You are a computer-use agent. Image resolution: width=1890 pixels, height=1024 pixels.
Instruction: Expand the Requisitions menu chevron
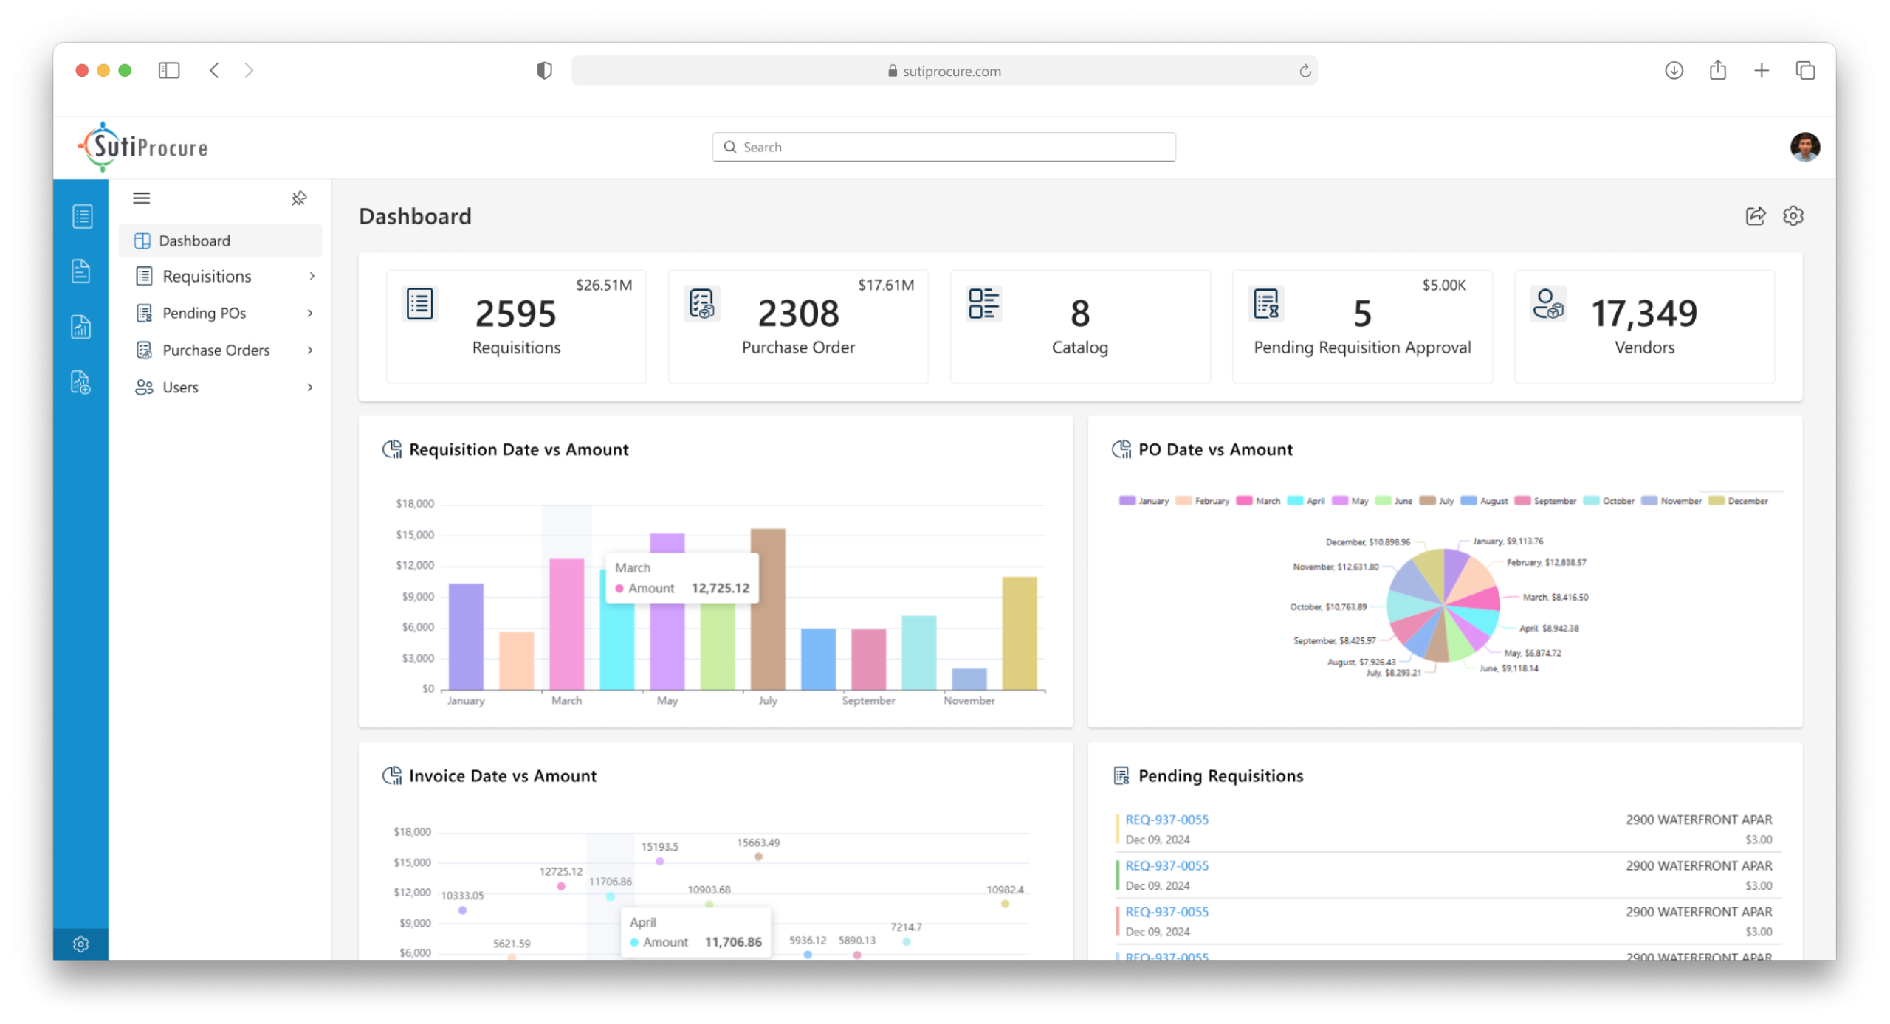pyautogui.click(x=312, y=277)
